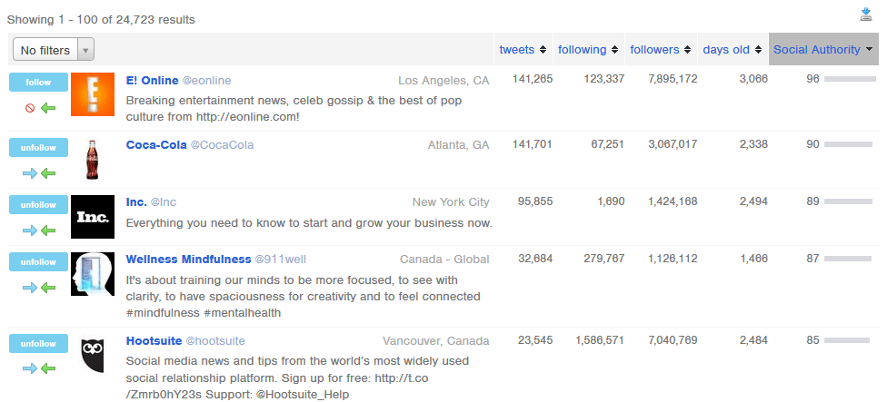
Task: Click the Social Authority score 87
Action: (812, 259)
